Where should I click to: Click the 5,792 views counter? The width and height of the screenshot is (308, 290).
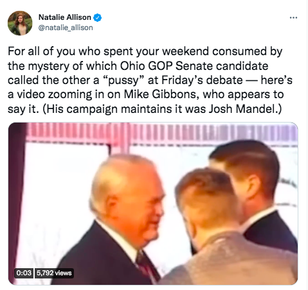pyautogui.click(x=54, y=273)
